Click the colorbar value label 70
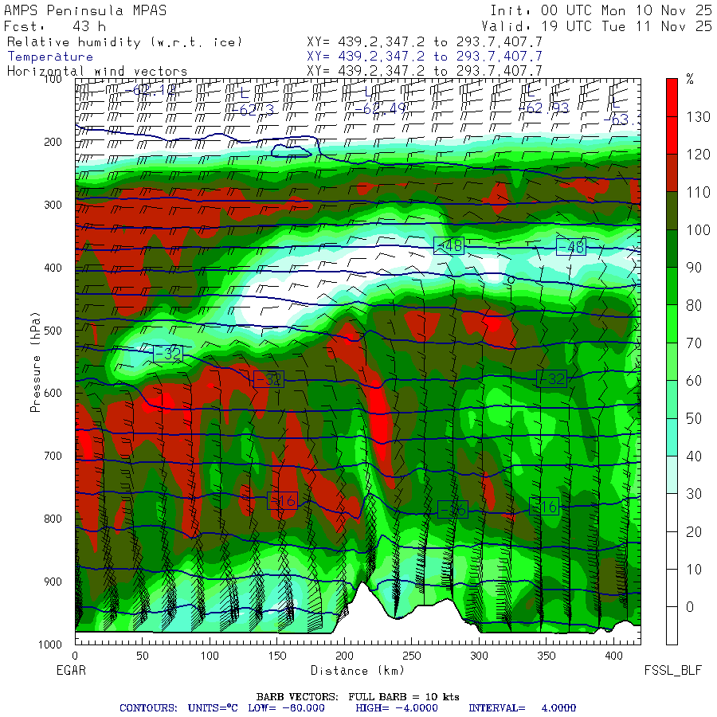The height and width of the screenshot is (717, 717). (694, 343)
